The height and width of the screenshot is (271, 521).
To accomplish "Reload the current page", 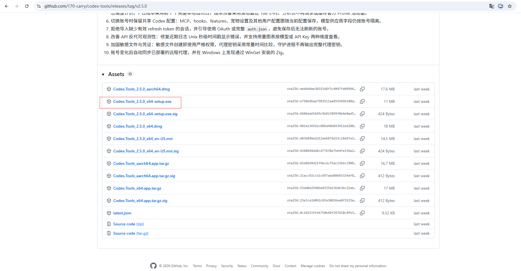I will pos(27,6).
